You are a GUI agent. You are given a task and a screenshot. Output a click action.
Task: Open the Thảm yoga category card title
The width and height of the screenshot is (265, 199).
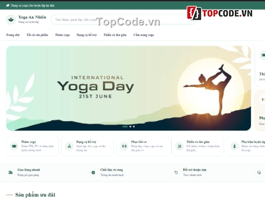coord(29,142)
